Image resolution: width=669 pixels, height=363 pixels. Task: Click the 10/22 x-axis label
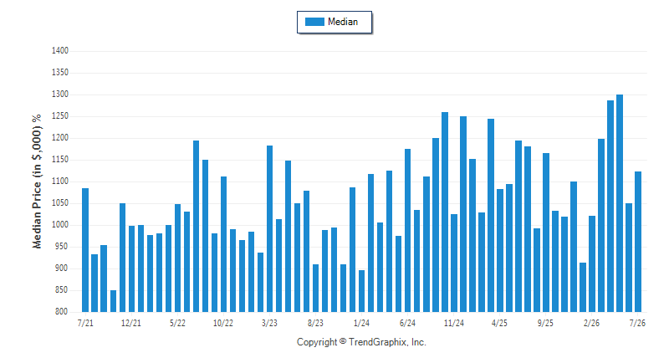tap(223, 323)
